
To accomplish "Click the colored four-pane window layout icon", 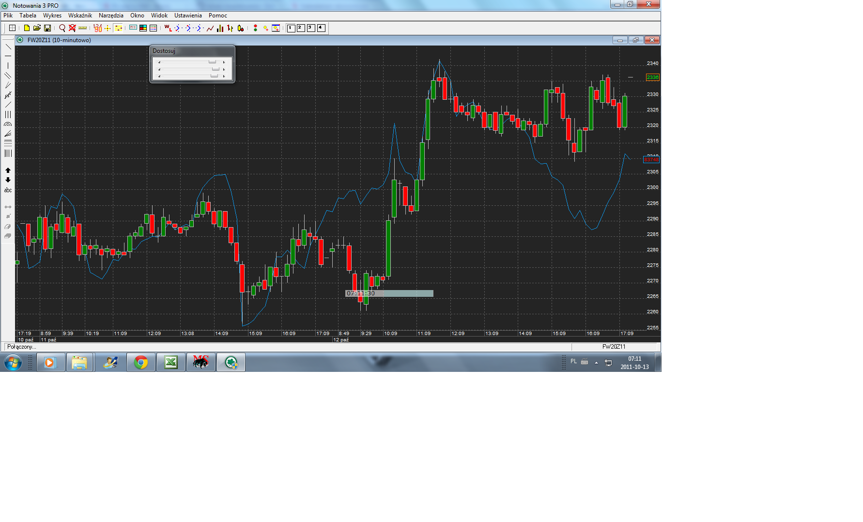I will click(x=143, y=28).
